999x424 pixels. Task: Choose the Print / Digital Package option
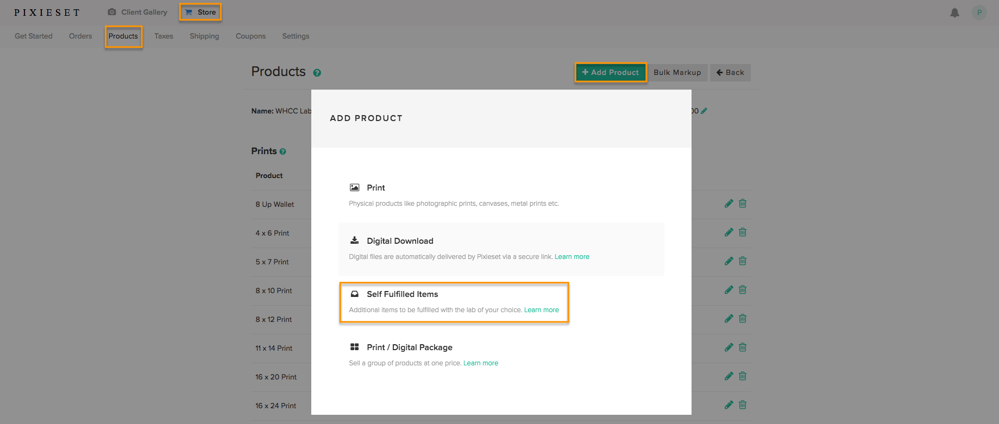(x=501, y=355)
